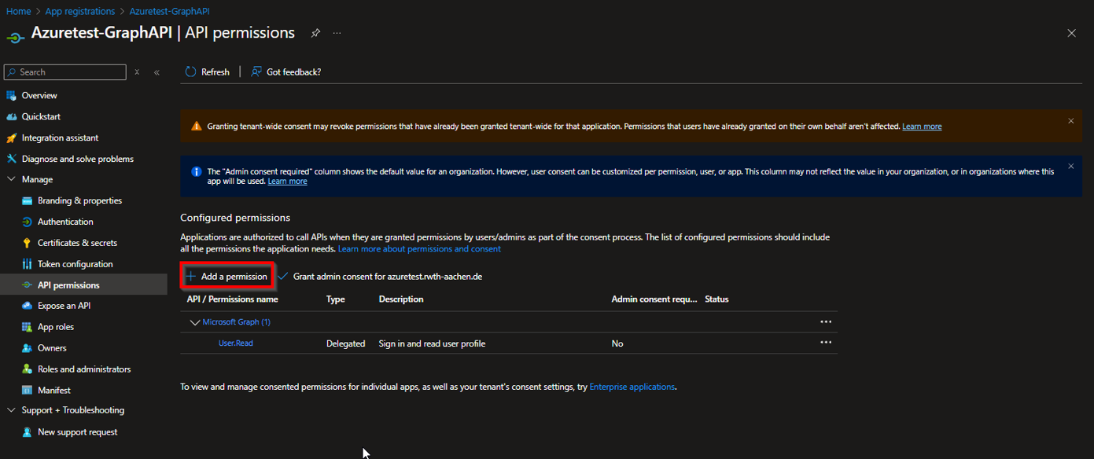Open the more options menu for Microsoft Graph row

click(x=825, y=321)
